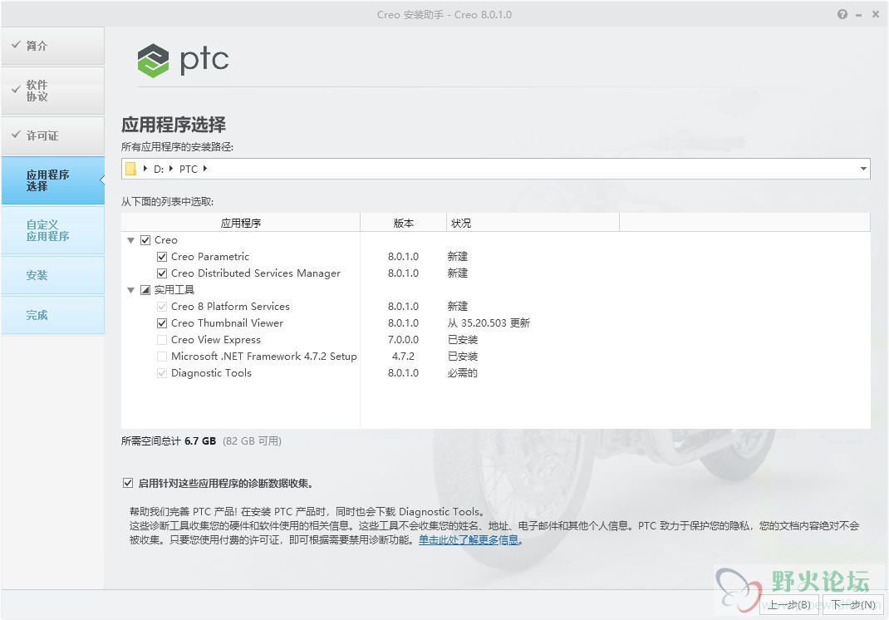Select the Diagnostic Tools row label
Viewport: 889px width, 620px height.
[211, 372]
